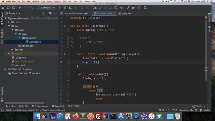Open the Run tool window button
This screenshot has width=215, height=121.
point(11,106)
